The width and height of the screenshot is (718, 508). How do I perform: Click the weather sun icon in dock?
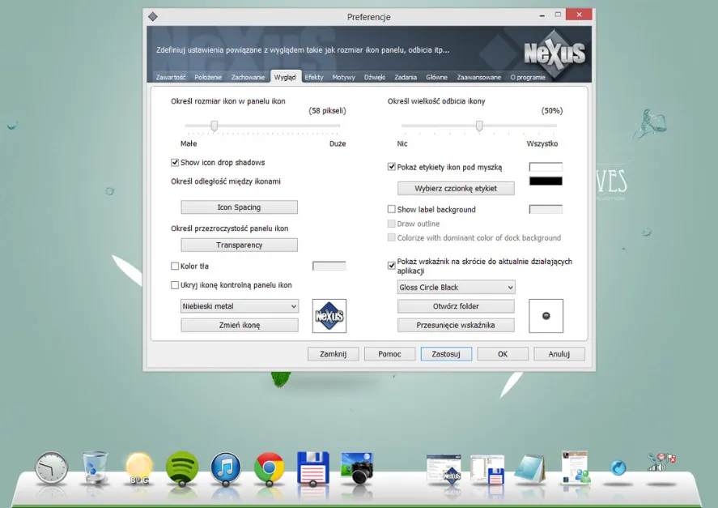pyautogui.click(x=138, y=466)
